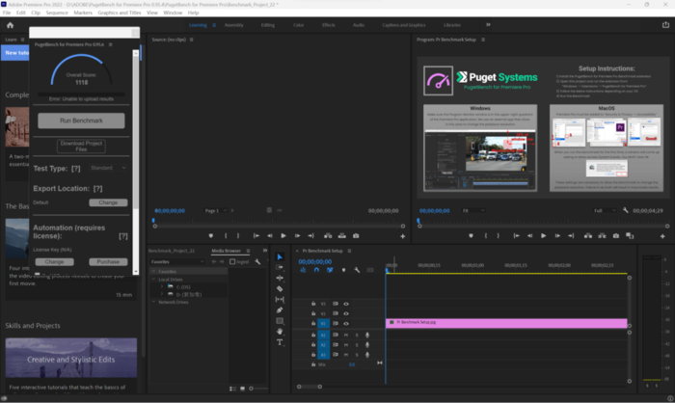The image size is (675, 403).
Task: Select the Slip tool
Action: pos(280,299)
